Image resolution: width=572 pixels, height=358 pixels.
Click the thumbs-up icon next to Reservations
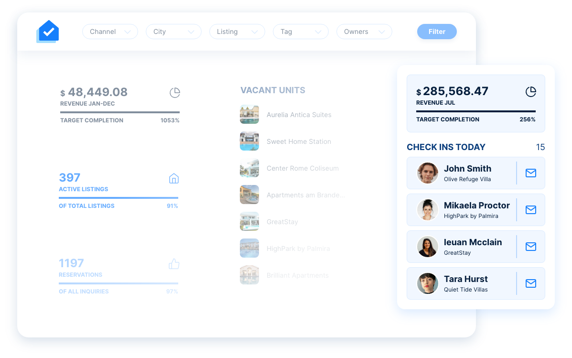(x=174, y=264)
